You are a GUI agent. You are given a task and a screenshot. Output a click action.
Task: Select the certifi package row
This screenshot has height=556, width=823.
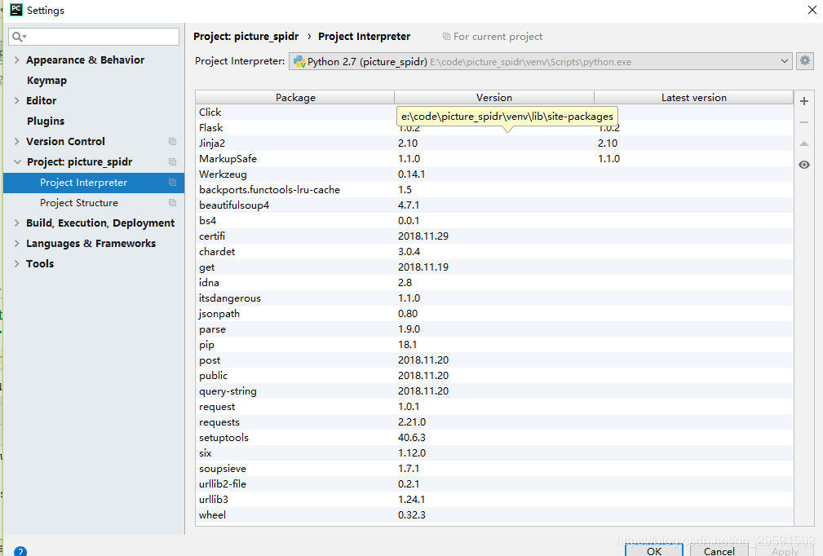[494, 236]
